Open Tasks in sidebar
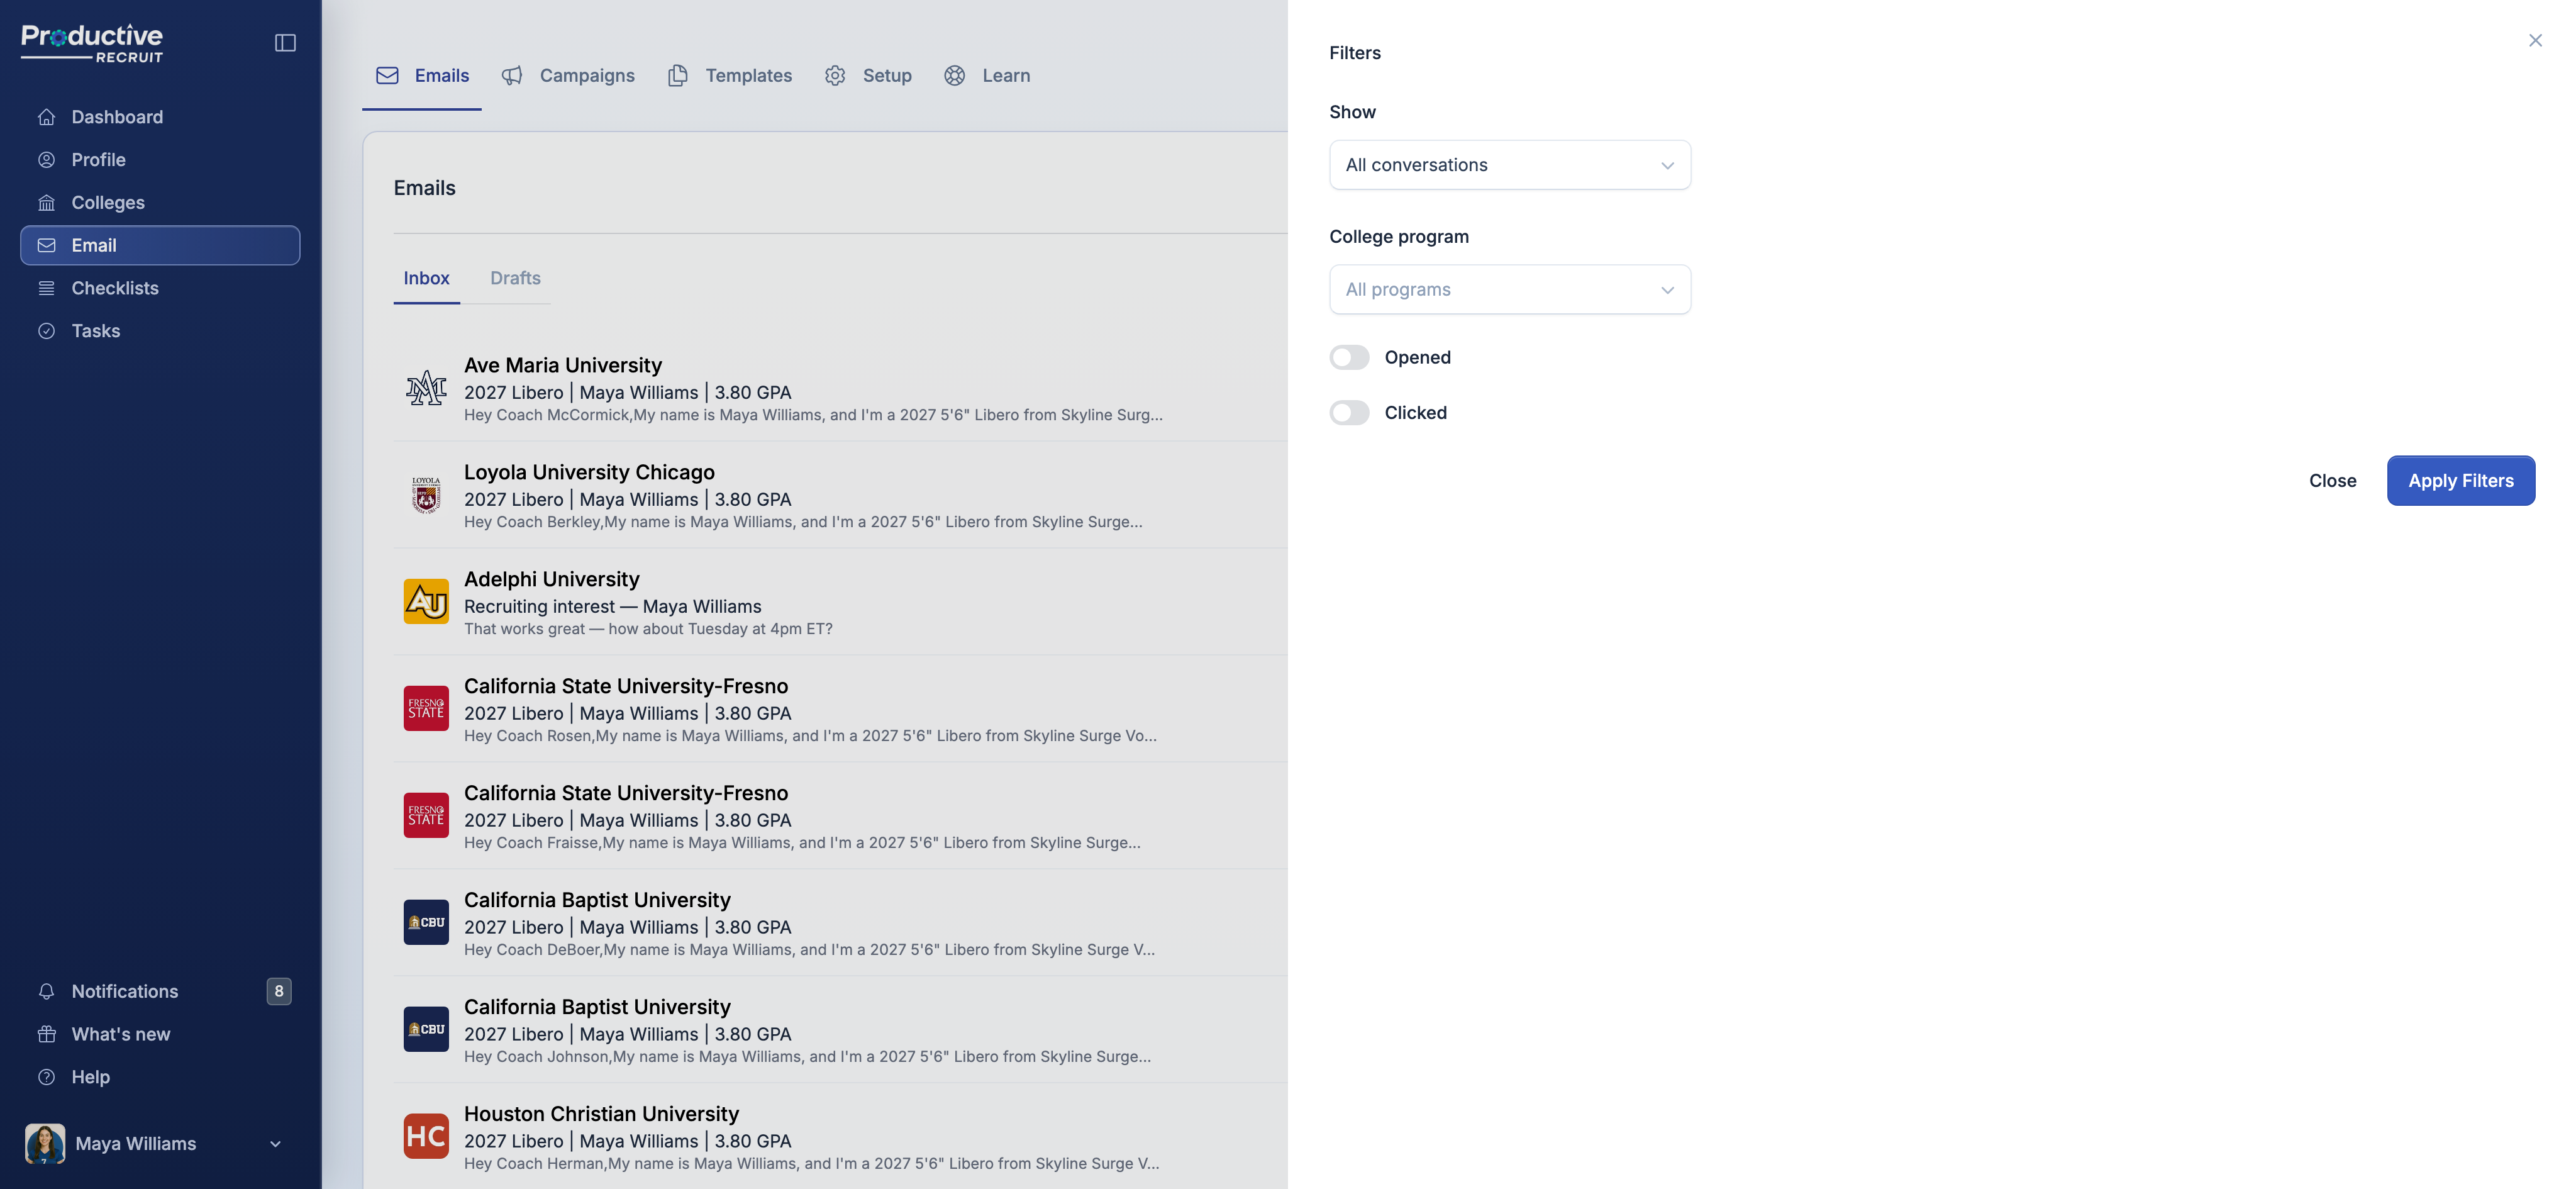The width and height of the screenshot is (2576, 1189). [160, 331]
